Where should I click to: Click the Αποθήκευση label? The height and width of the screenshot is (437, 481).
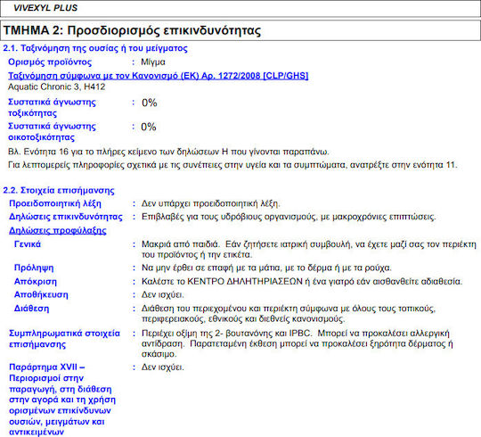point(41,295)
